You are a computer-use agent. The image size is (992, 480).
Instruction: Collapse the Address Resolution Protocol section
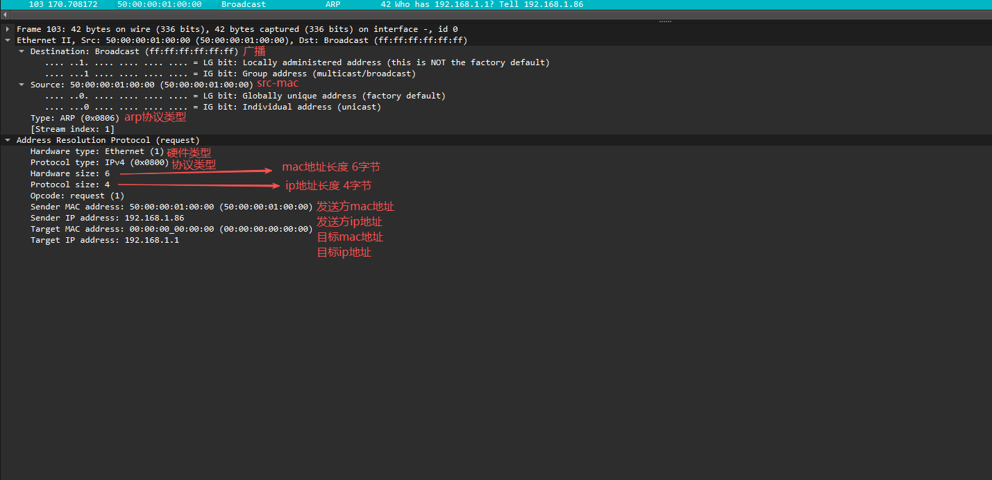8,140
